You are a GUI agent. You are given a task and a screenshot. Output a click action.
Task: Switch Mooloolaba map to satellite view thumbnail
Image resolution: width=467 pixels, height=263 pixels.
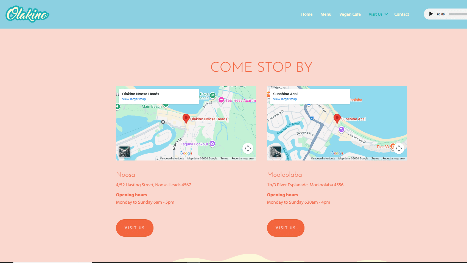(276, 151)
